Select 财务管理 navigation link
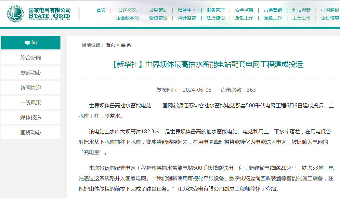 coord(216,10)
